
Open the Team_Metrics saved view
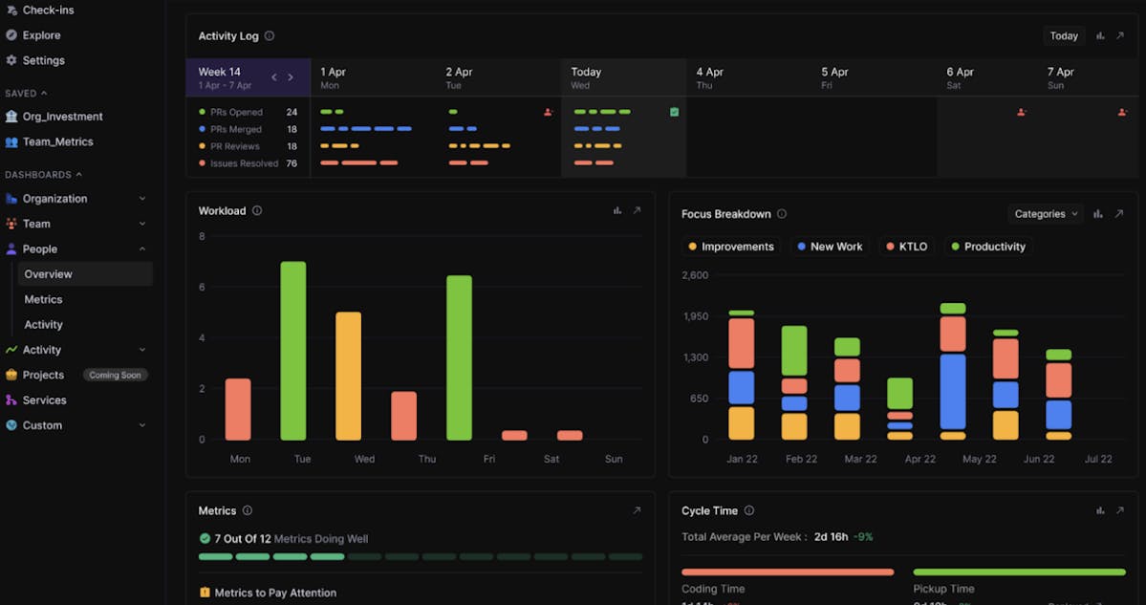coord(59,140)
